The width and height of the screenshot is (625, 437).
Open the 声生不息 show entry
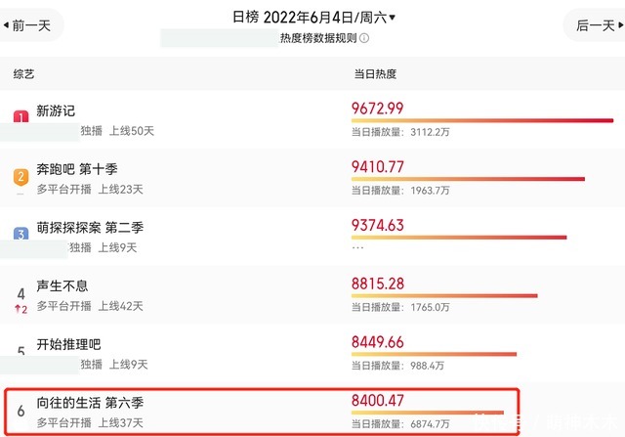tap(62, 284)
